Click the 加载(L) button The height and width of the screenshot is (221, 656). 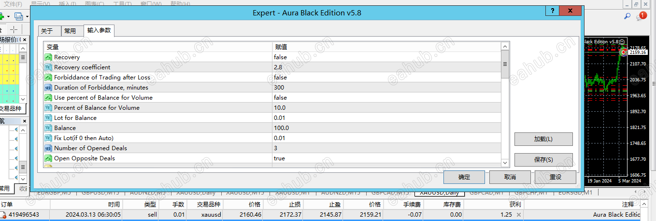(x=543, y=139)
